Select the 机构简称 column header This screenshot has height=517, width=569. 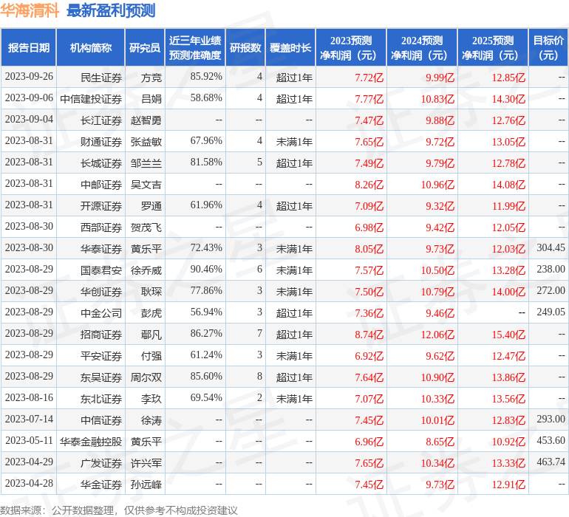coord(91,48)
